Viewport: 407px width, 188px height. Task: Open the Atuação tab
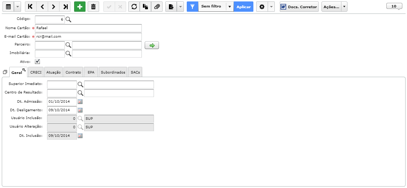click(53, 72)
